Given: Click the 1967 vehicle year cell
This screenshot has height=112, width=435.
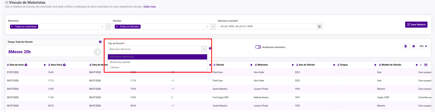Looking at the screenshot, I should point(297,97).
